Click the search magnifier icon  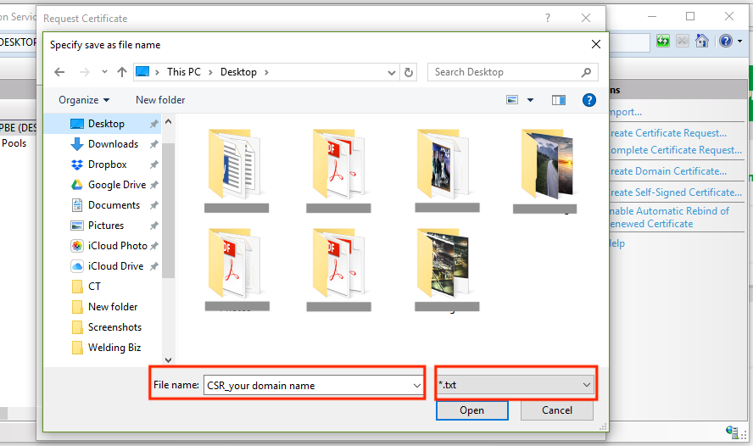coord(586,72)
